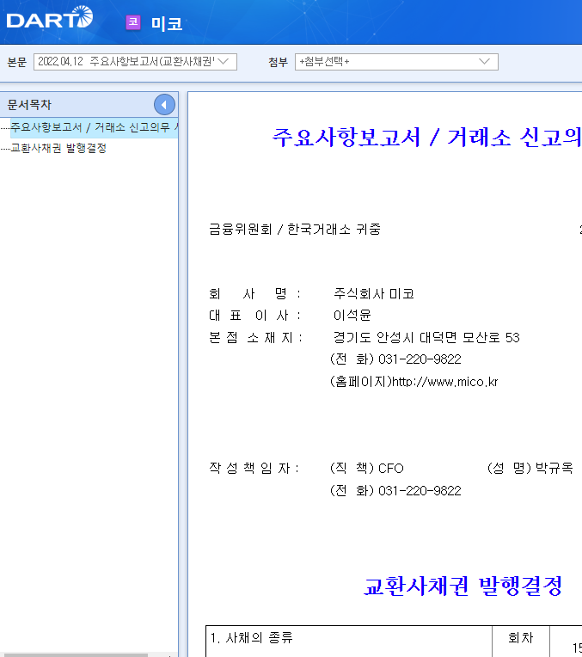Click the http://www.mico.kr homepage address
The width and height of the screenshot is (582, 657).
[x=445, y=382]
